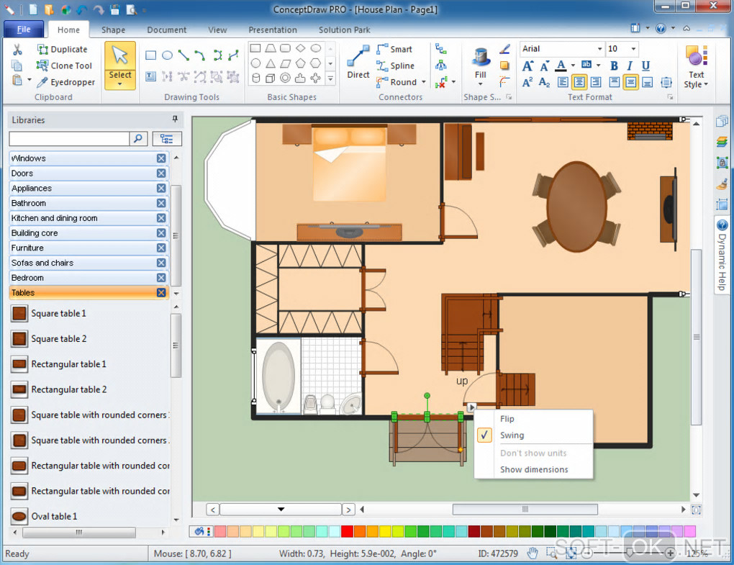Screen dimensions: 734x565
Task: Select Oval table 1 shape thumbnail
Action: (19, 516)
